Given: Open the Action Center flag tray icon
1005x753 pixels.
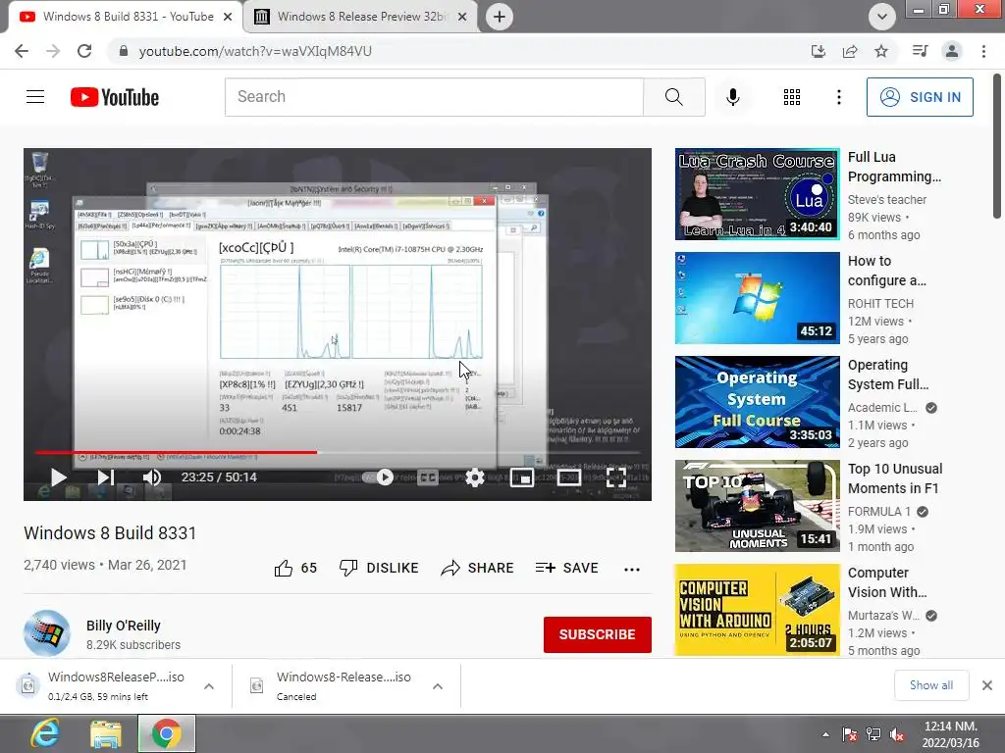Looking at the screenshot, I should pos(849,735).
